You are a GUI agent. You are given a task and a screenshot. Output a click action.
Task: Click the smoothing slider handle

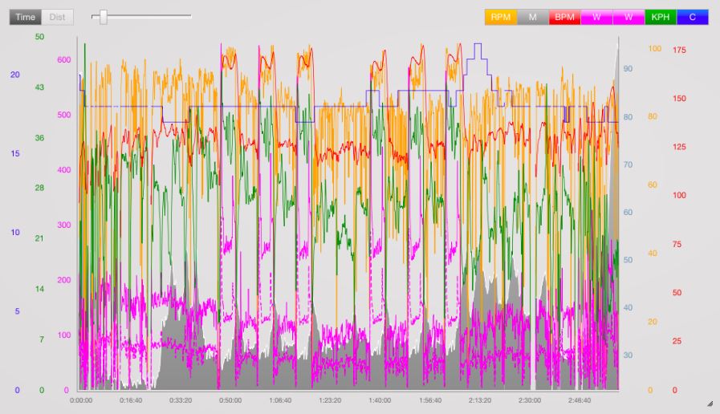tap(103, 17)
